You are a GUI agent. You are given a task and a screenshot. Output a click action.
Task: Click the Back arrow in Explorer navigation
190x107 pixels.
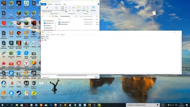click(42, 16)
